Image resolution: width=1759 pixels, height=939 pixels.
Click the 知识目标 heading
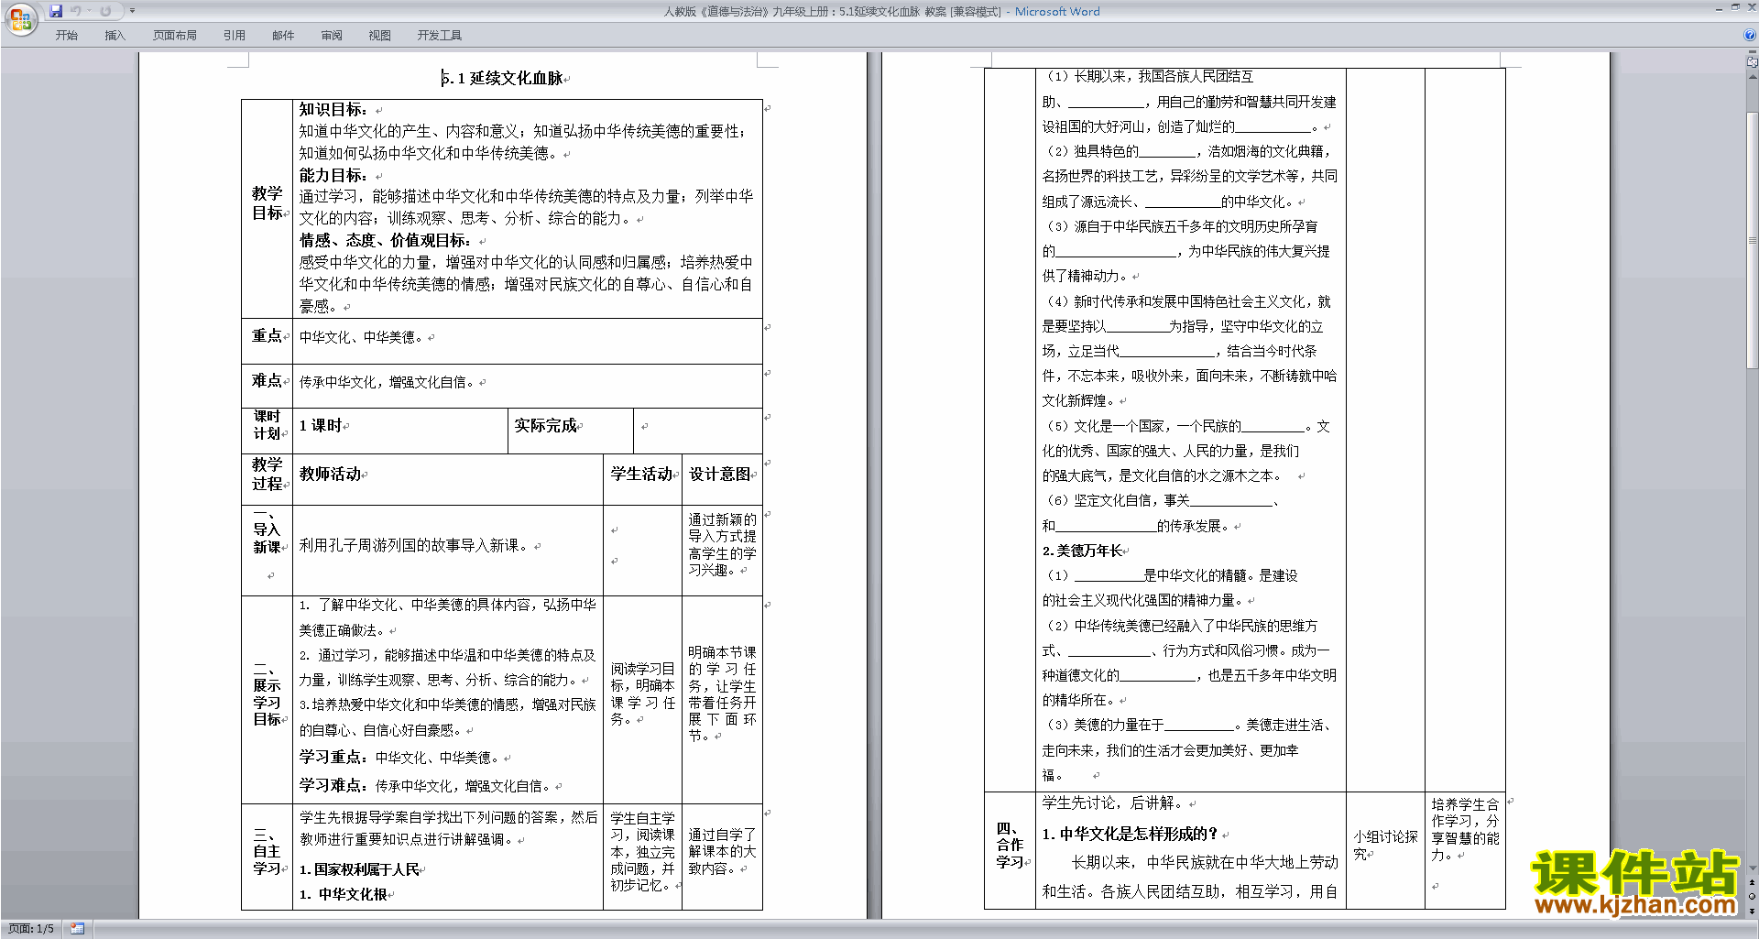pos(333,110)
